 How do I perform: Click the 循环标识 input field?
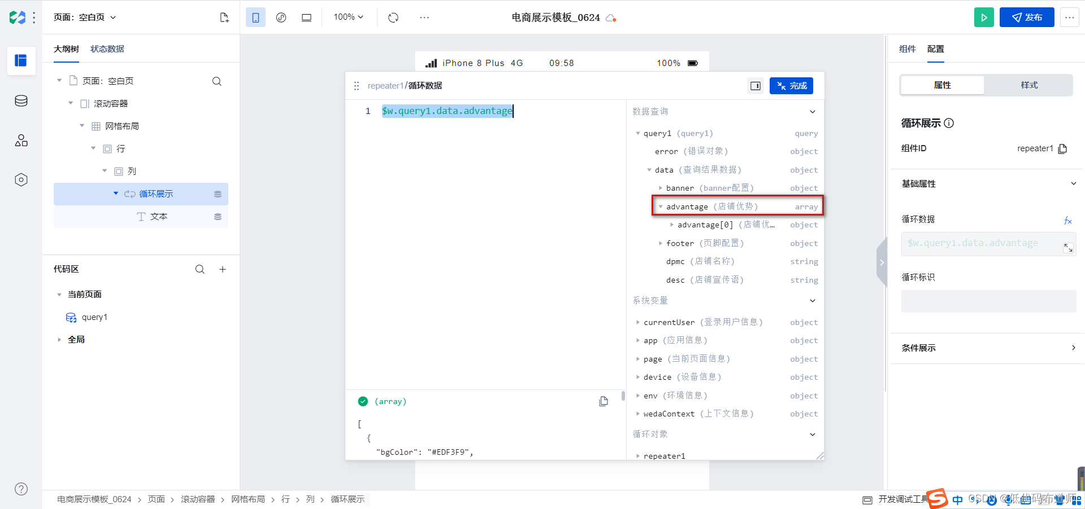point(988,301)
